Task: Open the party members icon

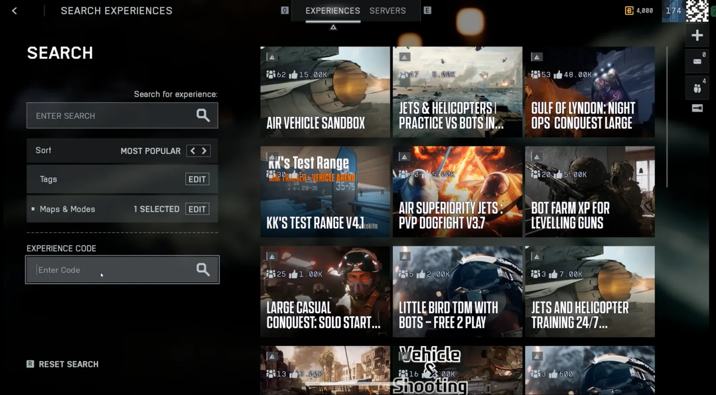Action: click(x=697, y=88)
